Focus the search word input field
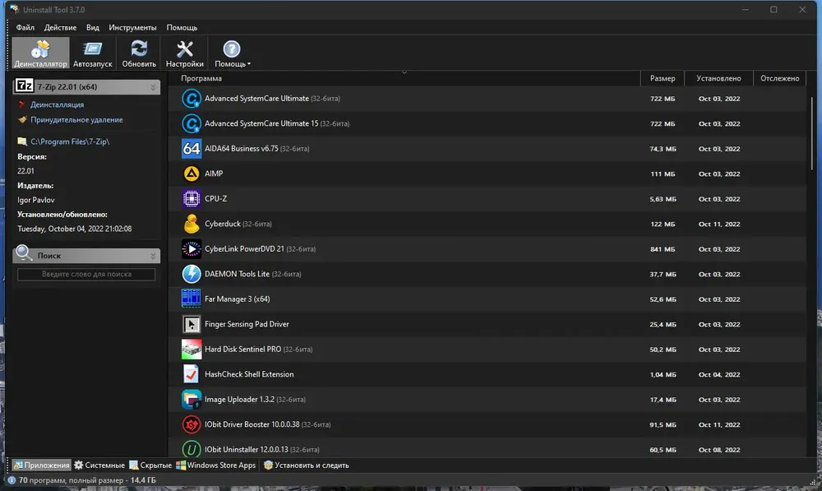Screen dimensions: 822x491 [86, 275]
